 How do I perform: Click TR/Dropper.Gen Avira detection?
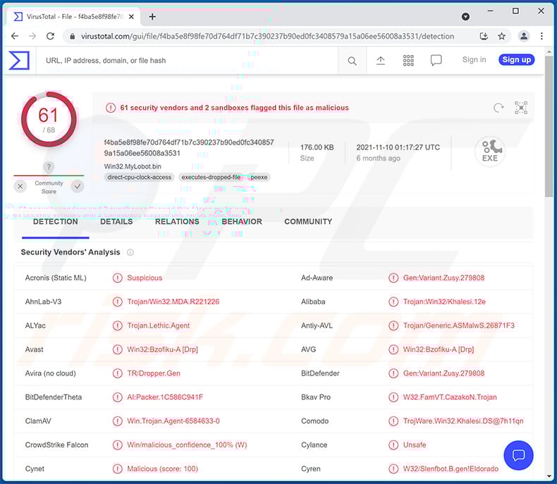click(154, 373)
